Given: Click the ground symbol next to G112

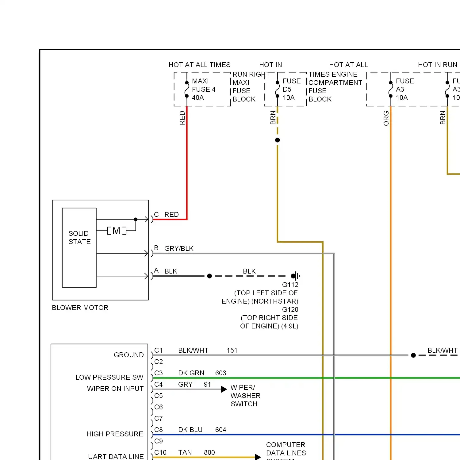Looking at the screenshot, I should [296, 276].
